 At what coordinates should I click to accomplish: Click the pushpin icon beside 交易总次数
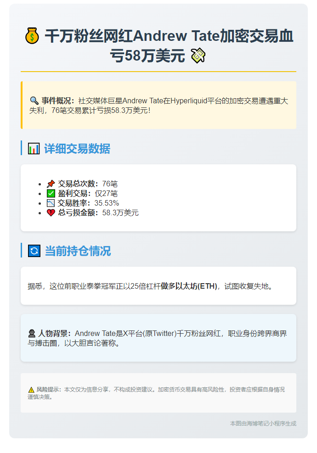(x=51, y=184)
